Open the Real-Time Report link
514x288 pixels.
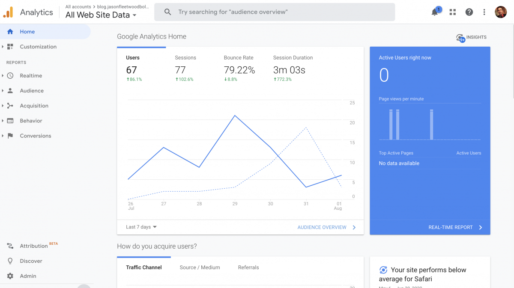(x=451, y=227)
